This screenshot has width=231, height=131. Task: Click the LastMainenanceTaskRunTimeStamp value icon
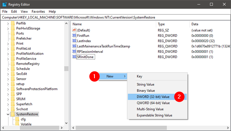pos(74,46)
